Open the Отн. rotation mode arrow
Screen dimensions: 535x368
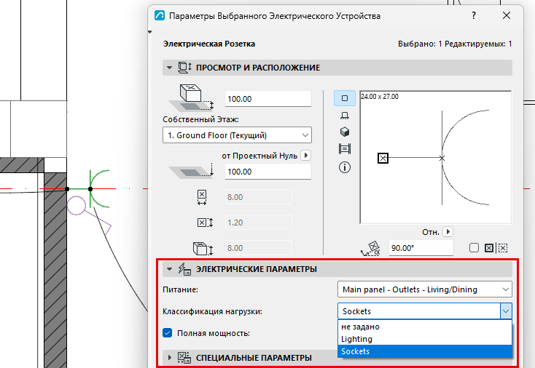coord(448,232)
